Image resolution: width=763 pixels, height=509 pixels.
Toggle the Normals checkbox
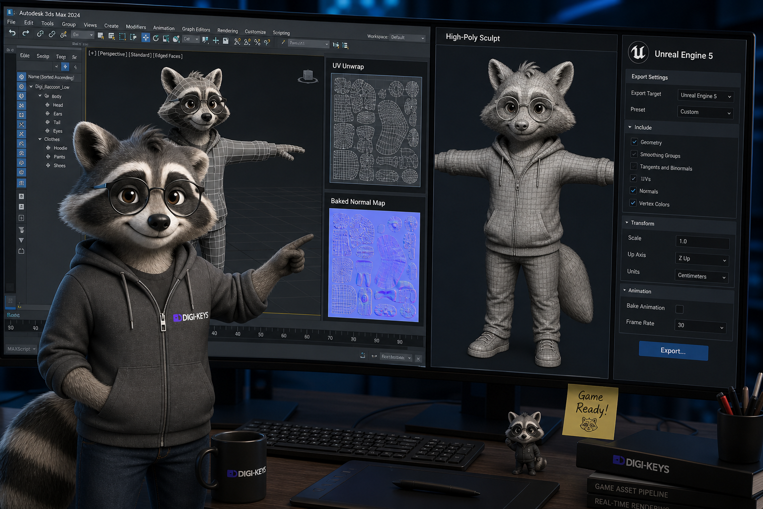point(633,190)
